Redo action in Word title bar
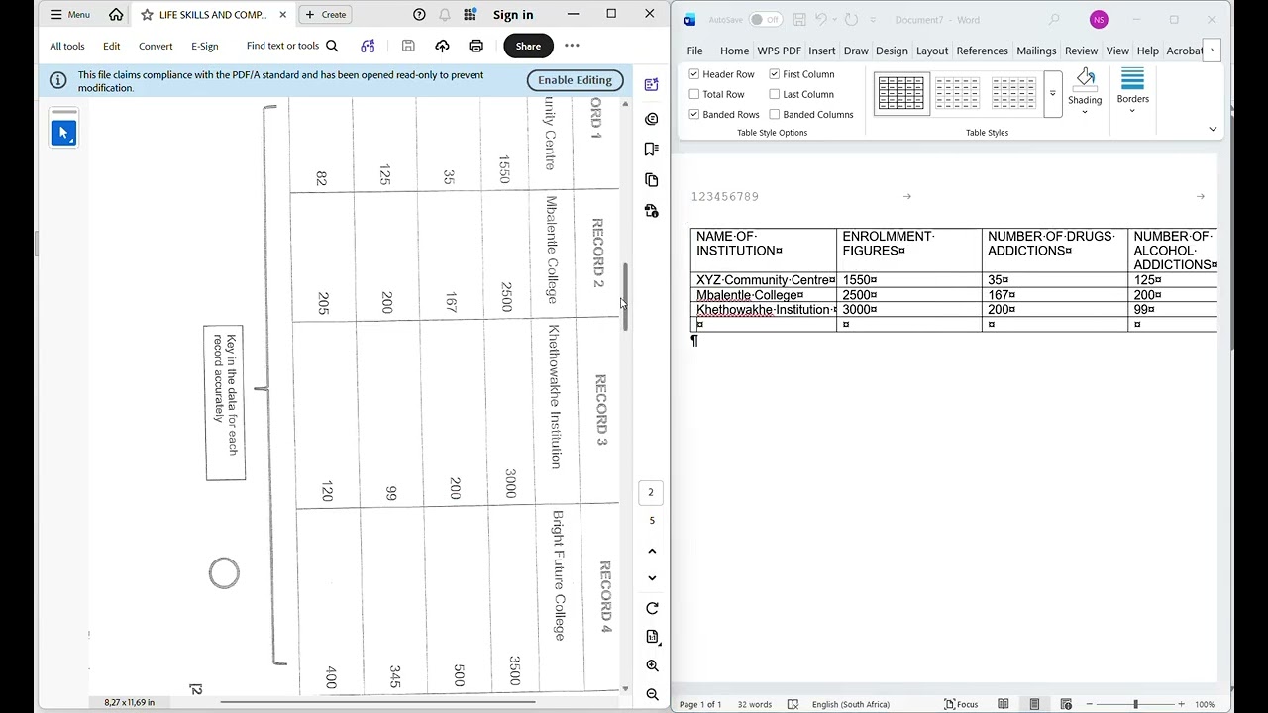Screen dimensions: 1268x713 (x=851, y=20)
